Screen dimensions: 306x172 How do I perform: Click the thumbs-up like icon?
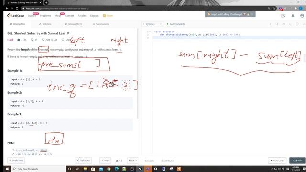[x=19, y=40]
